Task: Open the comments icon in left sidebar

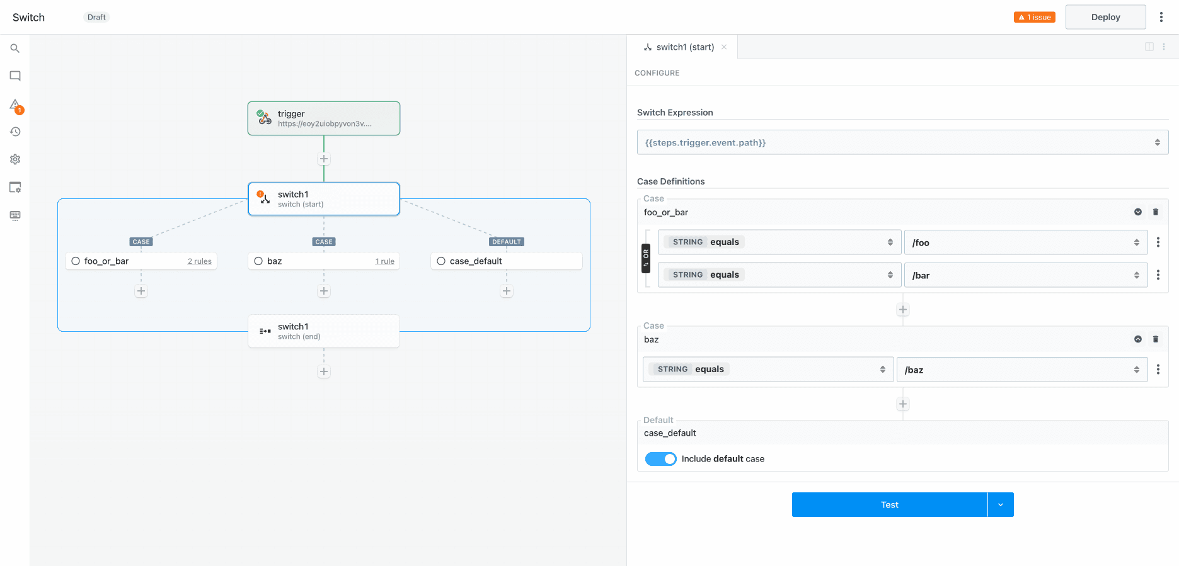Action: coord(15,76)
